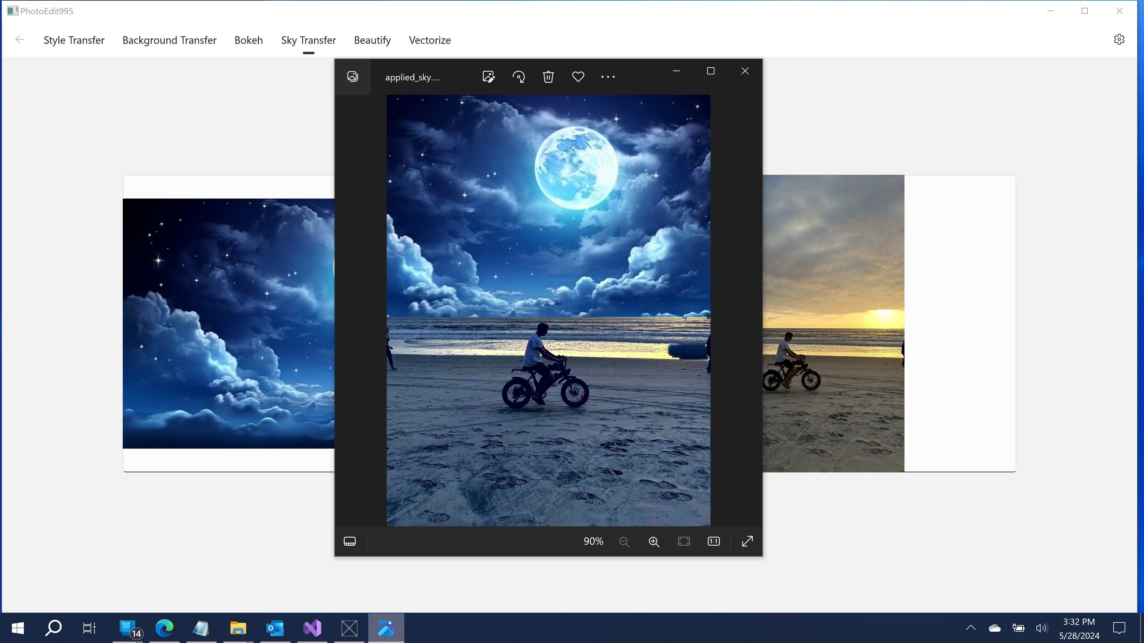Image resolution: width=1144 pixels, height=643 pixels.
Task: Click the night sky source image
Action: point(228,324)
